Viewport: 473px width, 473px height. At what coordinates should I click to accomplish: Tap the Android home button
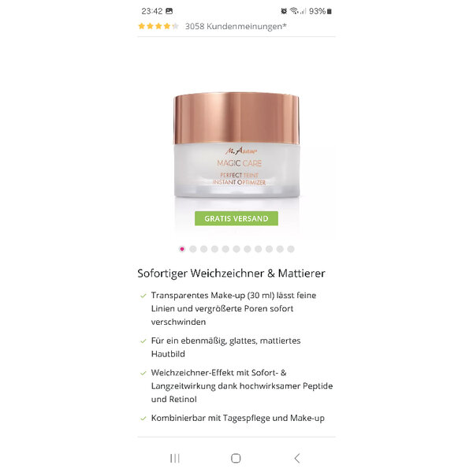[236, 458]
